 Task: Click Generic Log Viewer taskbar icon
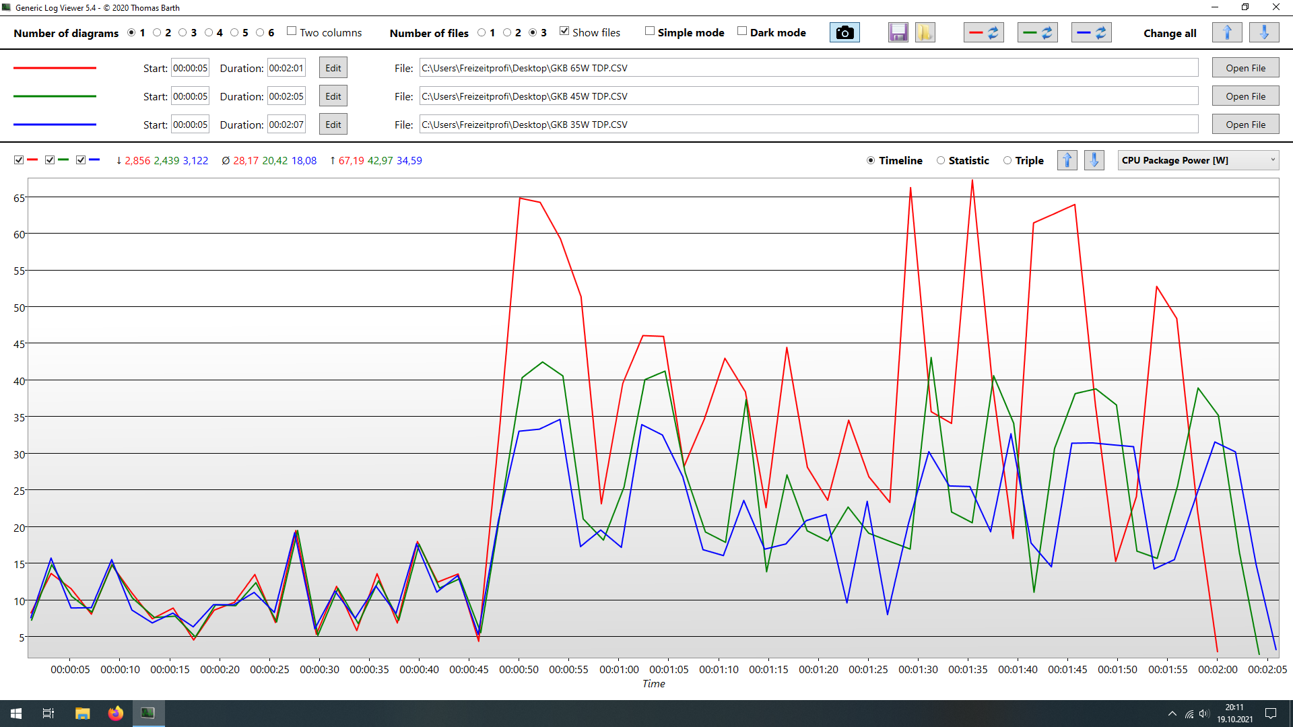coord(148,714)
